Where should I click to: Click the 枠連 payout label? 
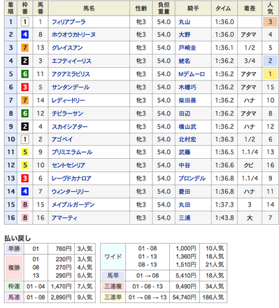click(x=14, y=286)
